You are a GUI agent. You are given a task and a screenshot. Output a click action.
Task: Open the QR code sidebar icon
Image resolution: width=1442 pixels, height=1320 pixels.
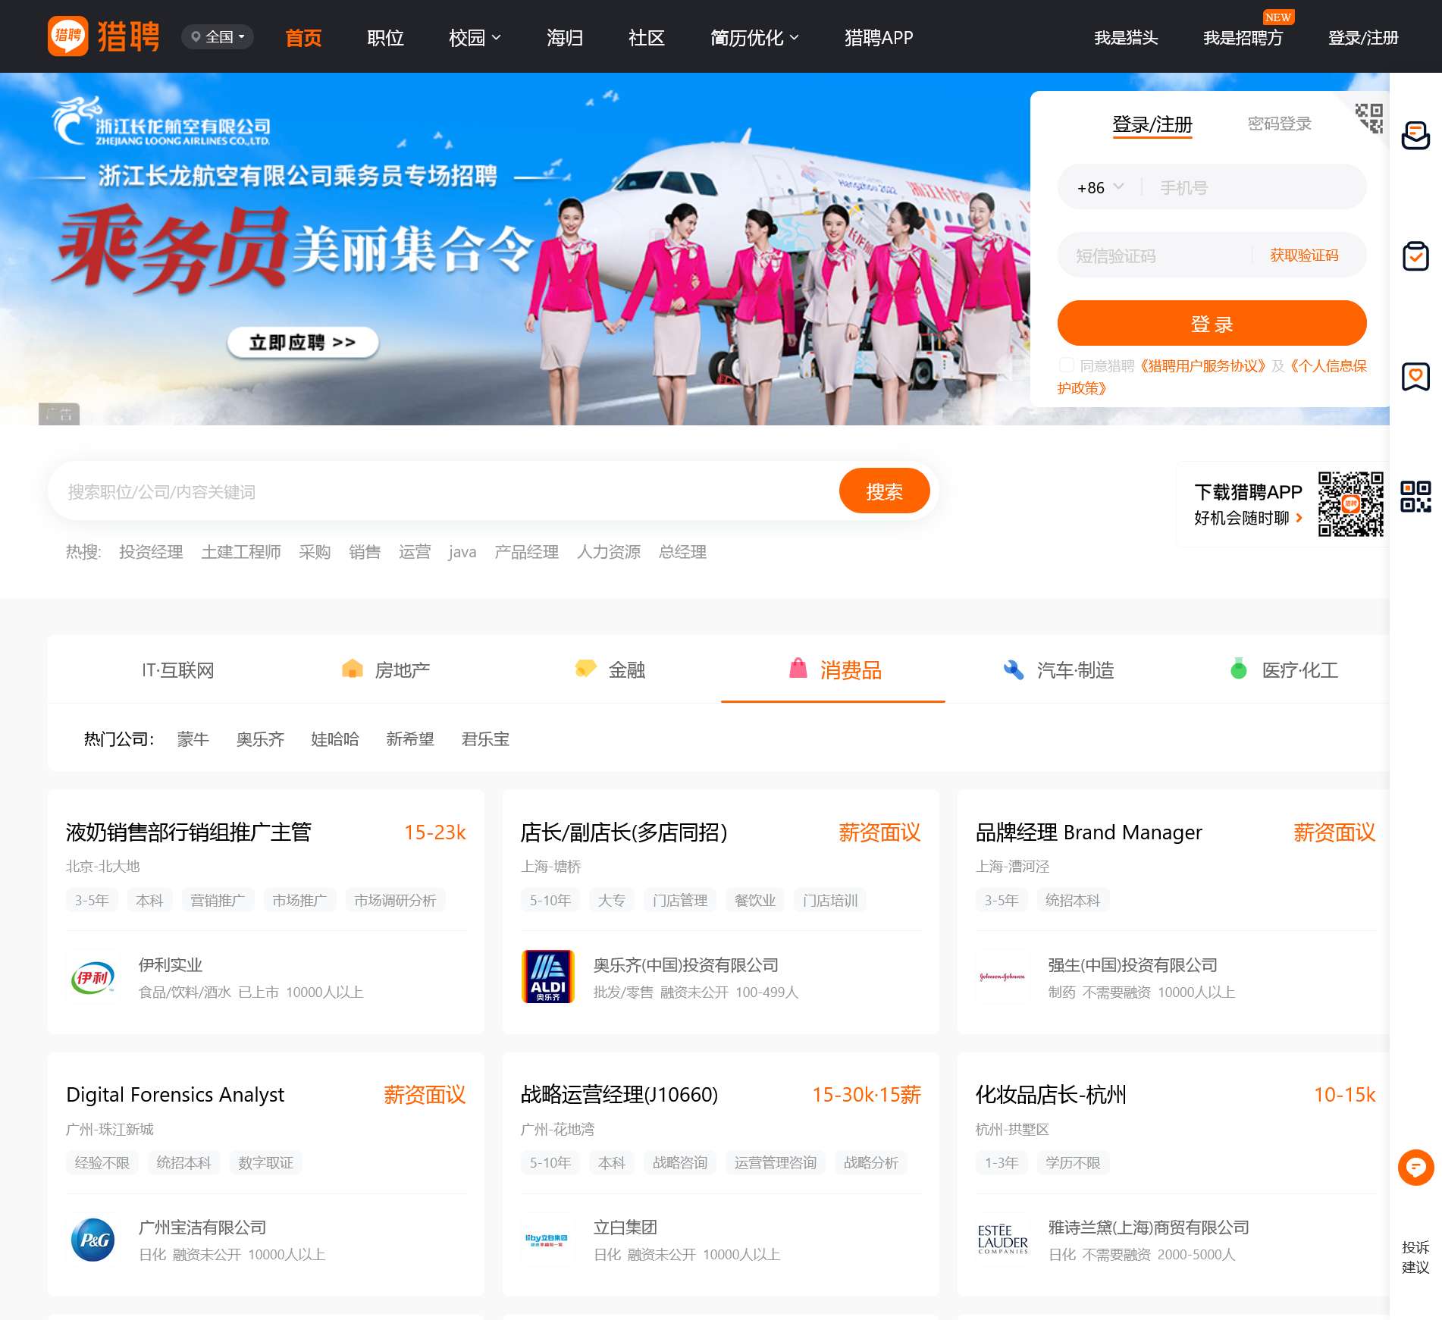[1415, 497]
